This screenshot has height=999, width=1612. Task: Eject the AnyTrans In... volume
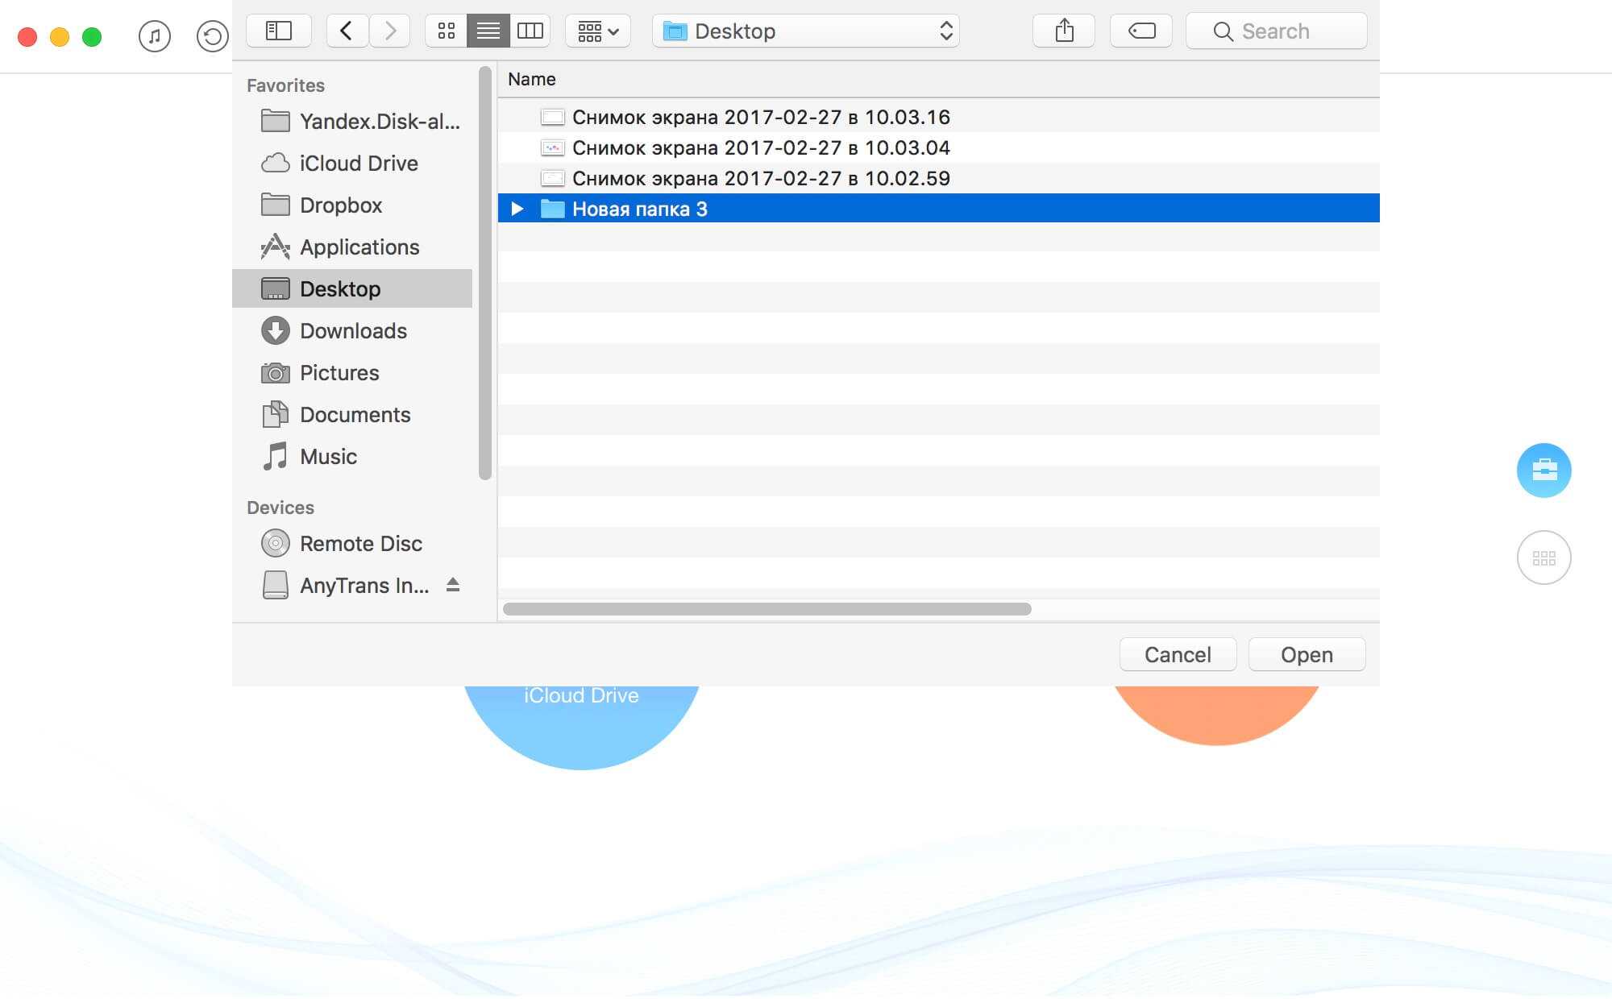[453, 585]
